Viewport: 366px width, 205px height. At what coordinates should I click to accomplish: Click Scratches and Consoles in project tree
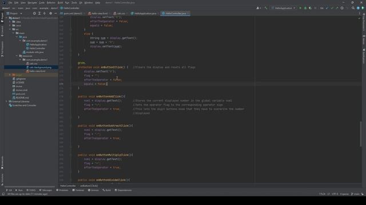pyautogui.click(x=22, y=105)
